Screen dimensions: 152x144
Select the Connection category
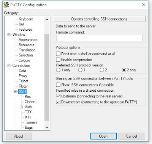(x=21, y=66)
